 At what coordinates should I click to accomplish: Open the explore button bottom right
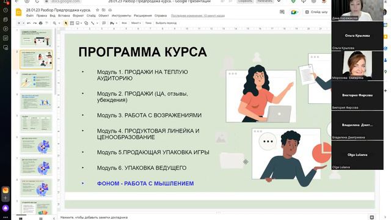[372, 218]
